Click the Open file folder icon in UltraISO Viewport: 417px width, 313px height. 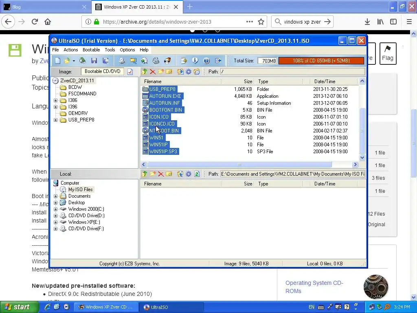coord(66,61)
